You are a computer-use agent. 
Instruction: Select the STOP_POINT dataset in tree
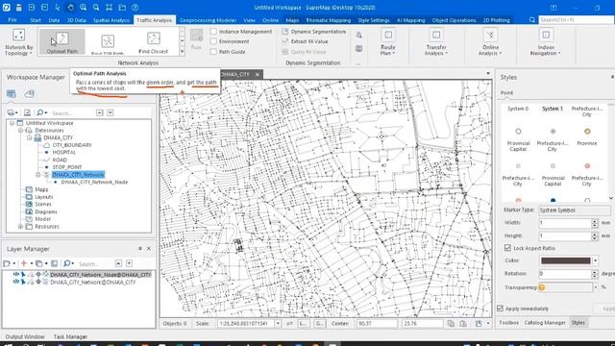coord(67,167)
